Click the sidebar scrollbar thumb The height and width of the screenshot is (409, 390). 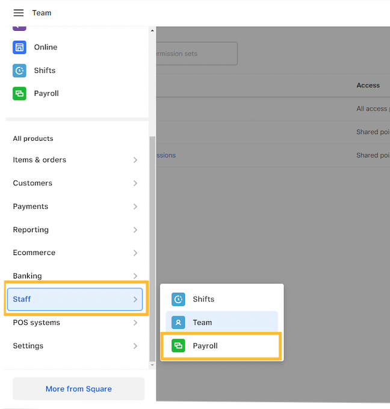[152, 248]
